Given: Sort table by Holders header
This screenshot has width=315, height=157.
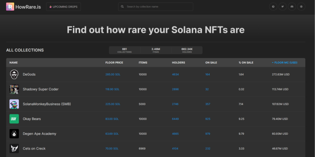Looking at the screenshot, I should pyautogui.click(x=178, y=62).
